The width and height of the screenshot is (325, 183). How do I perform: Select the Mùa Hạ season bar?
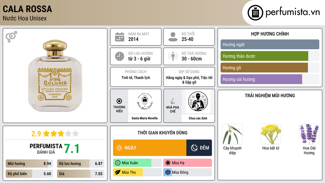click(x=187, y=163)
